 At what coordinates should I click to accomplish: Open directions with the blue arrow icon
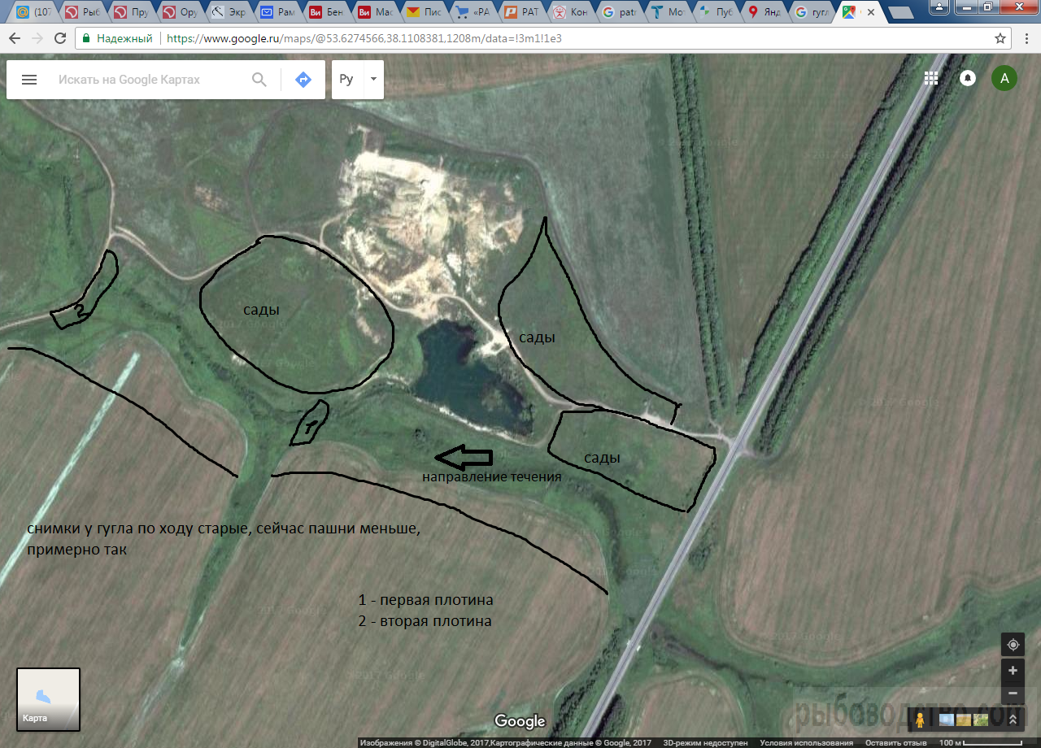[303, 80]
